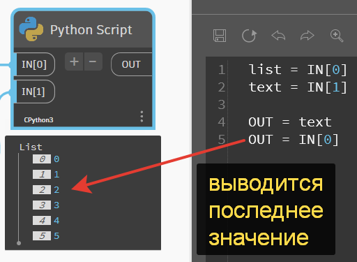Viewport: 357px width, 262px height.
Task: Click the List header in the preview bubble
Action: [x=31, y=147]
